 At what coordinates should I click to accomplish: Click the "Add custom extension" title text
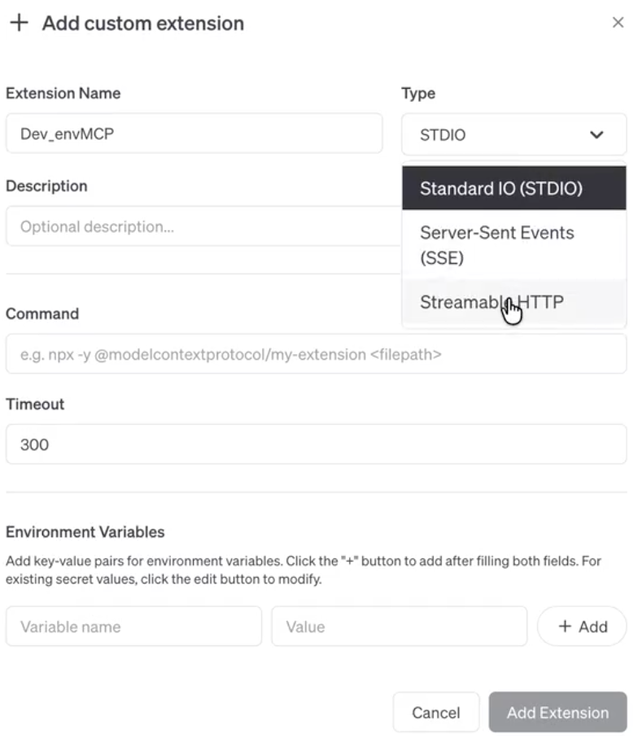143,23
